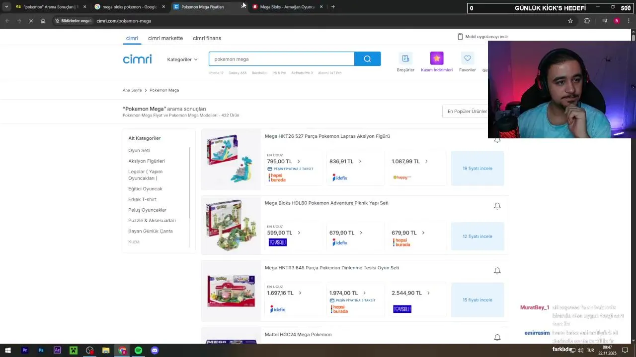The height and width of the screenshot is (357, 636).
Task: Open the Lapras product thumbnail
Action: point(230,159)
